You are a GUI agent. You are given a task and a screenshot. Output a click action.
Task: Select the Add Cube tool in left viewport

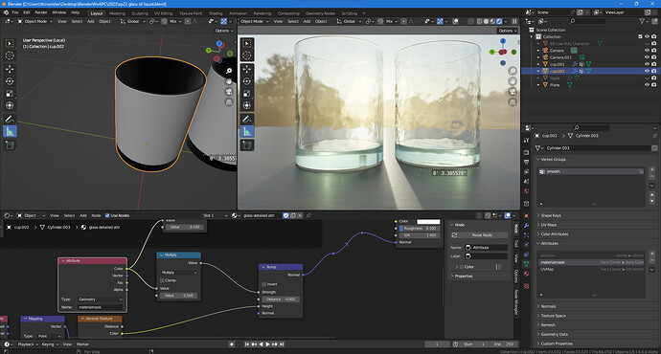click(10, 145)
